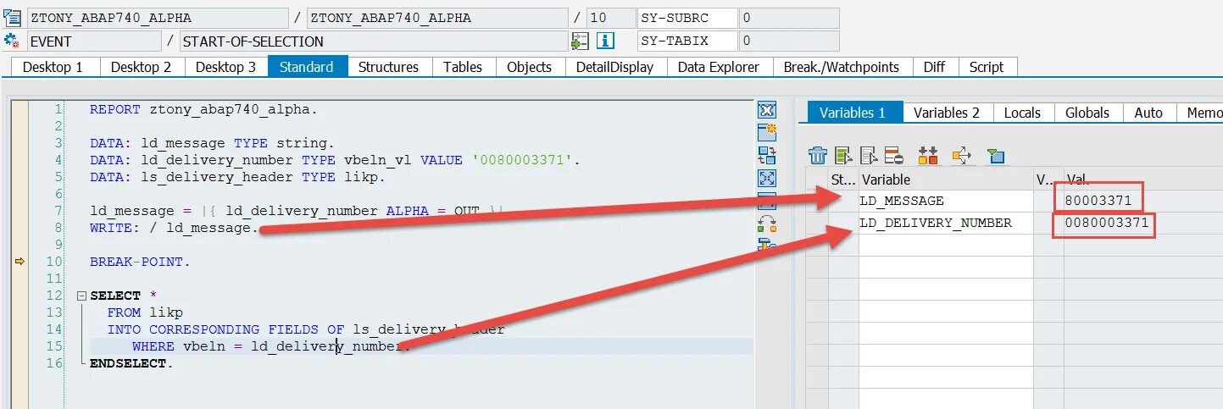Click the include name field after first slash
Screen dimensions: 1223x409
[x=436, y=18]
